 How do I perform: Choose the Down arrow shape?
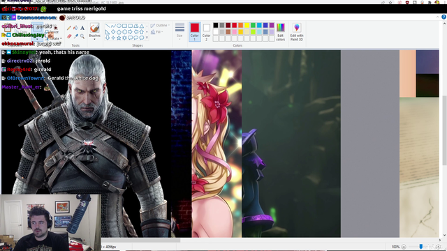click(x=108, y=38)
